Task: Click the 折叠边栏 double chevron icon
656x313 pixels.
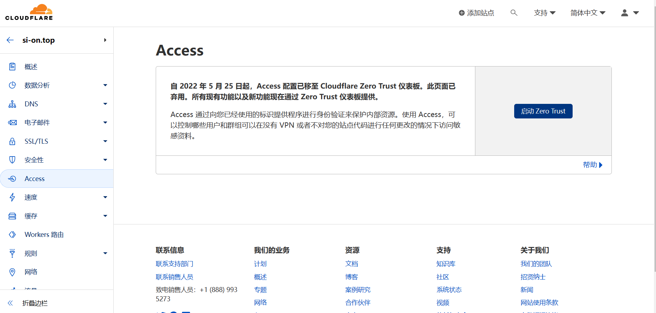Action: 10,303
